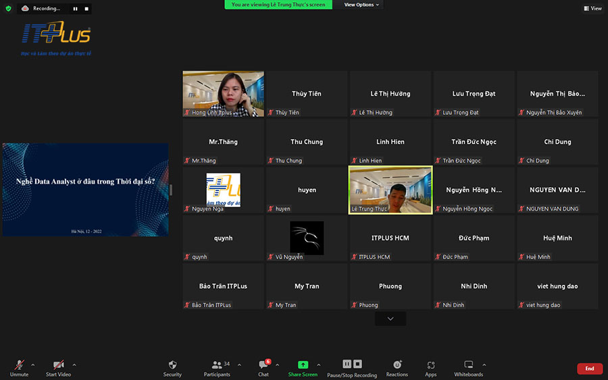Open the Reactions menu
Viewport: 608px width, 380px height.
397,364
